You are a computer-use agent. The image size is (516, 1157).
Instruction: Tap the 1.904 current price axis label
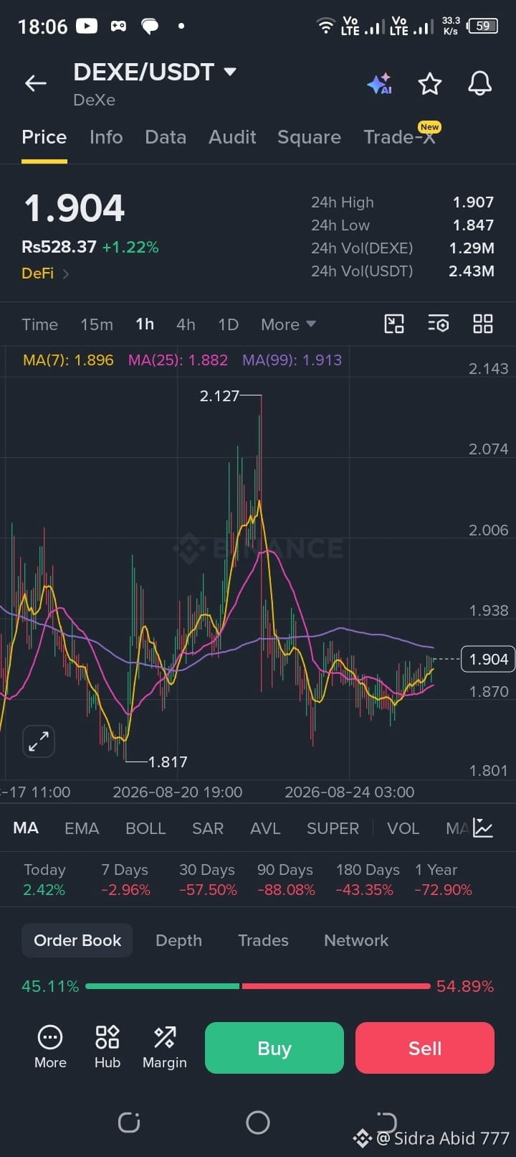click(x=488, y=659)
